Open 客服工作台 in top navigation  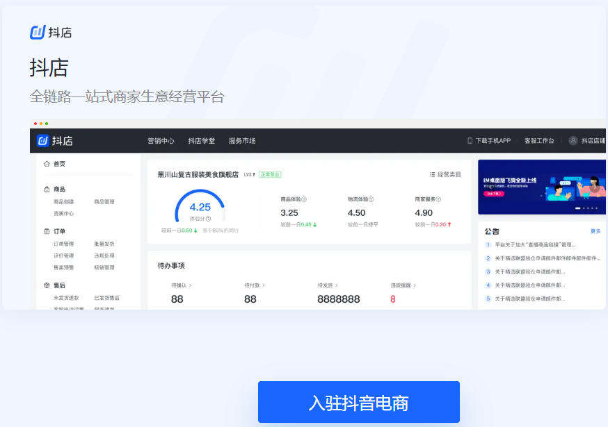point(539,141)
